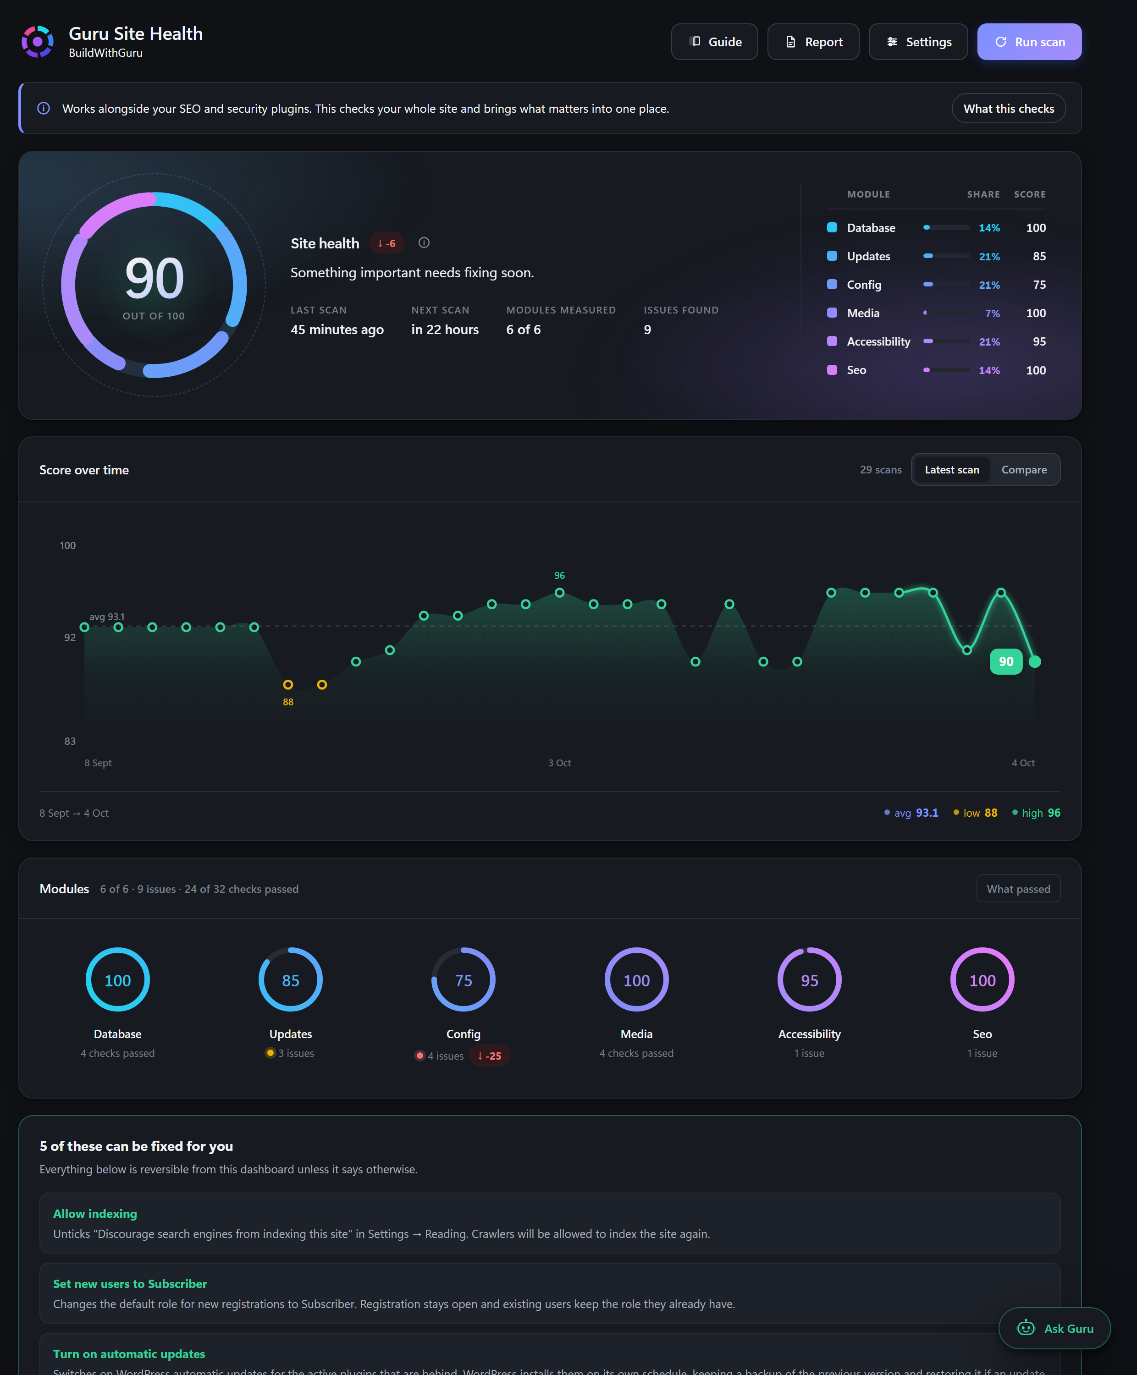Click the red dot next to 4 issues

[x=420, y=1056]
